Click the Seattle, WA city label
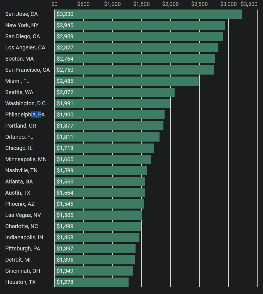Viewport: 263px width, 294px height. tap(19, 92)
